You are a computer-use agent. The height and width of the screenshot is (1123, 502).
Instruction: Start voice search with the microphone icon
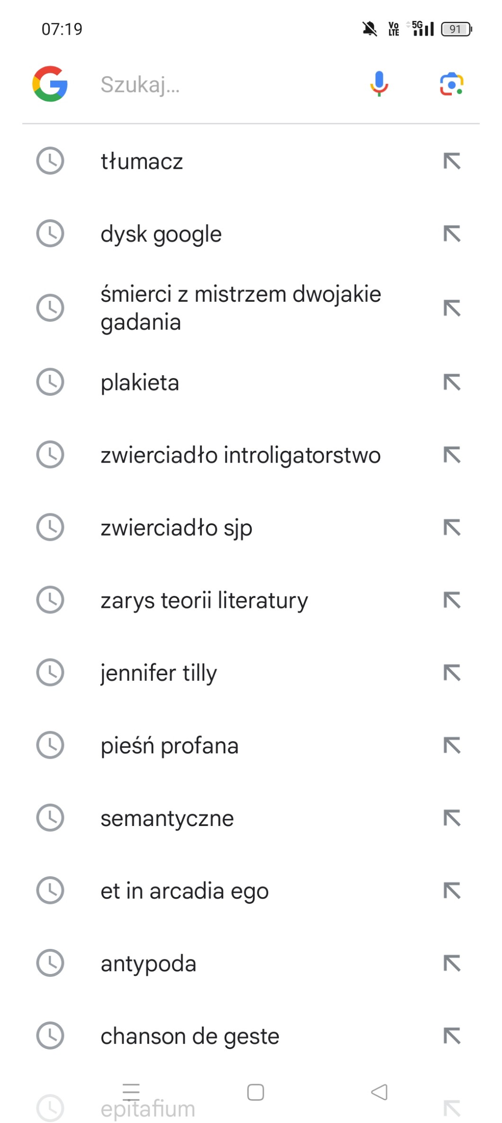coord(379,84)
